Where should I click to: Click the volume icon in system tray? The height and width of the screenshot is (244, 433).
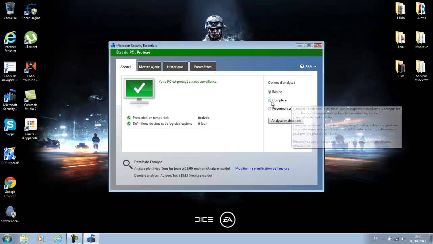click(403, 239)
